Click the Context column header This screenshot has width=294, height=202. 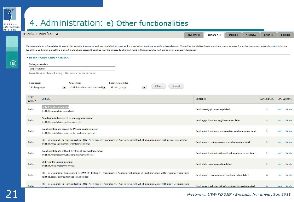click(x=201, y=99)
